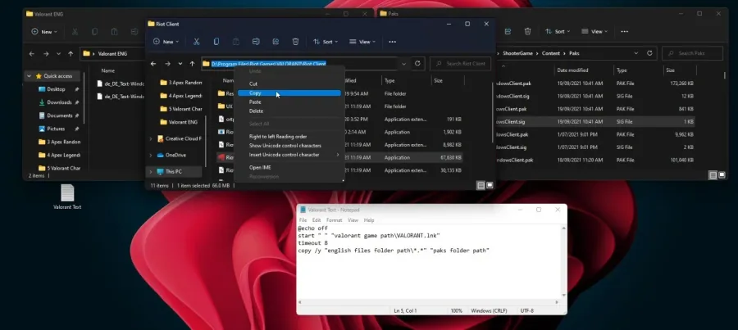
Task: Select Right to left Reading order option
Action: click(x=289, y=136)
